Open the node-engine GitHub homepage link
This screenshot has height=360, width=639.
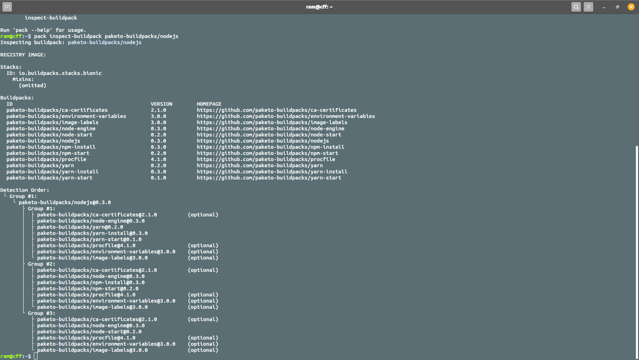(x=271, y=129)
